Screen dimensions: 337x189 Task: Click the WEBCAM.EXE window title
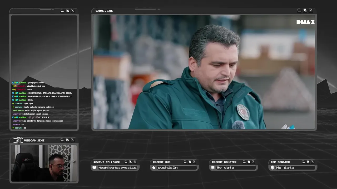pyautogui.click(x=34, y=140)
